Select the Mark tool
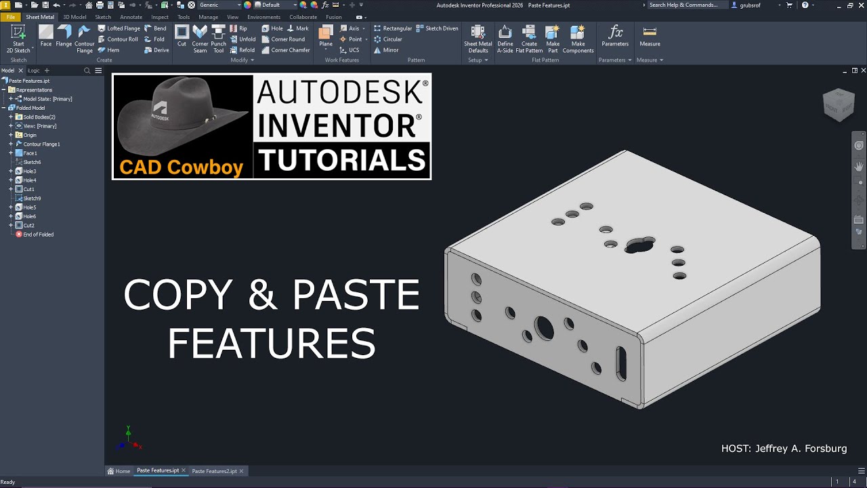The image size is (867, 488). [x=298, y=28]
